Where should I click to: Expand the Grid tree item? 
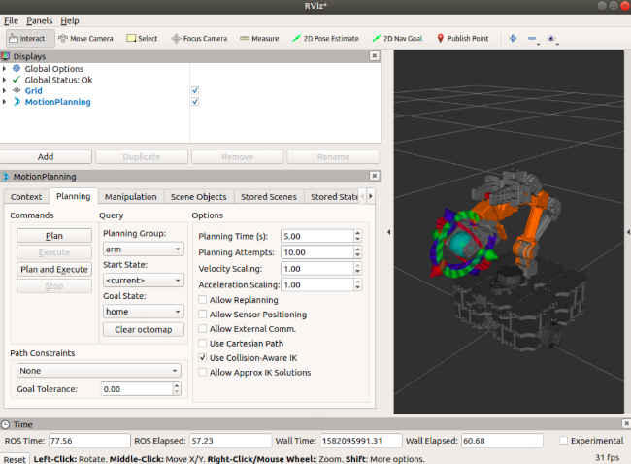5,91
